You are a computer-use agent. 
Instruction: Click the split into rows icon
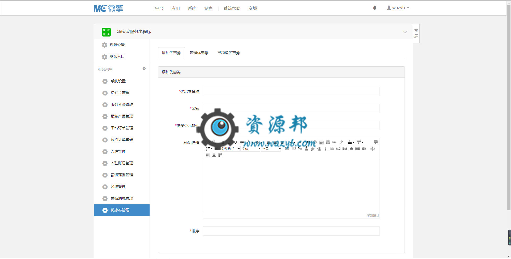[357, 149]
